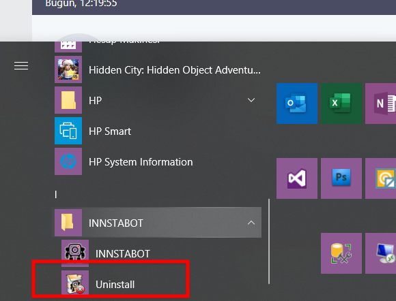Open the Outlook tile
The image size is (396, 301).
click(297, 104)
